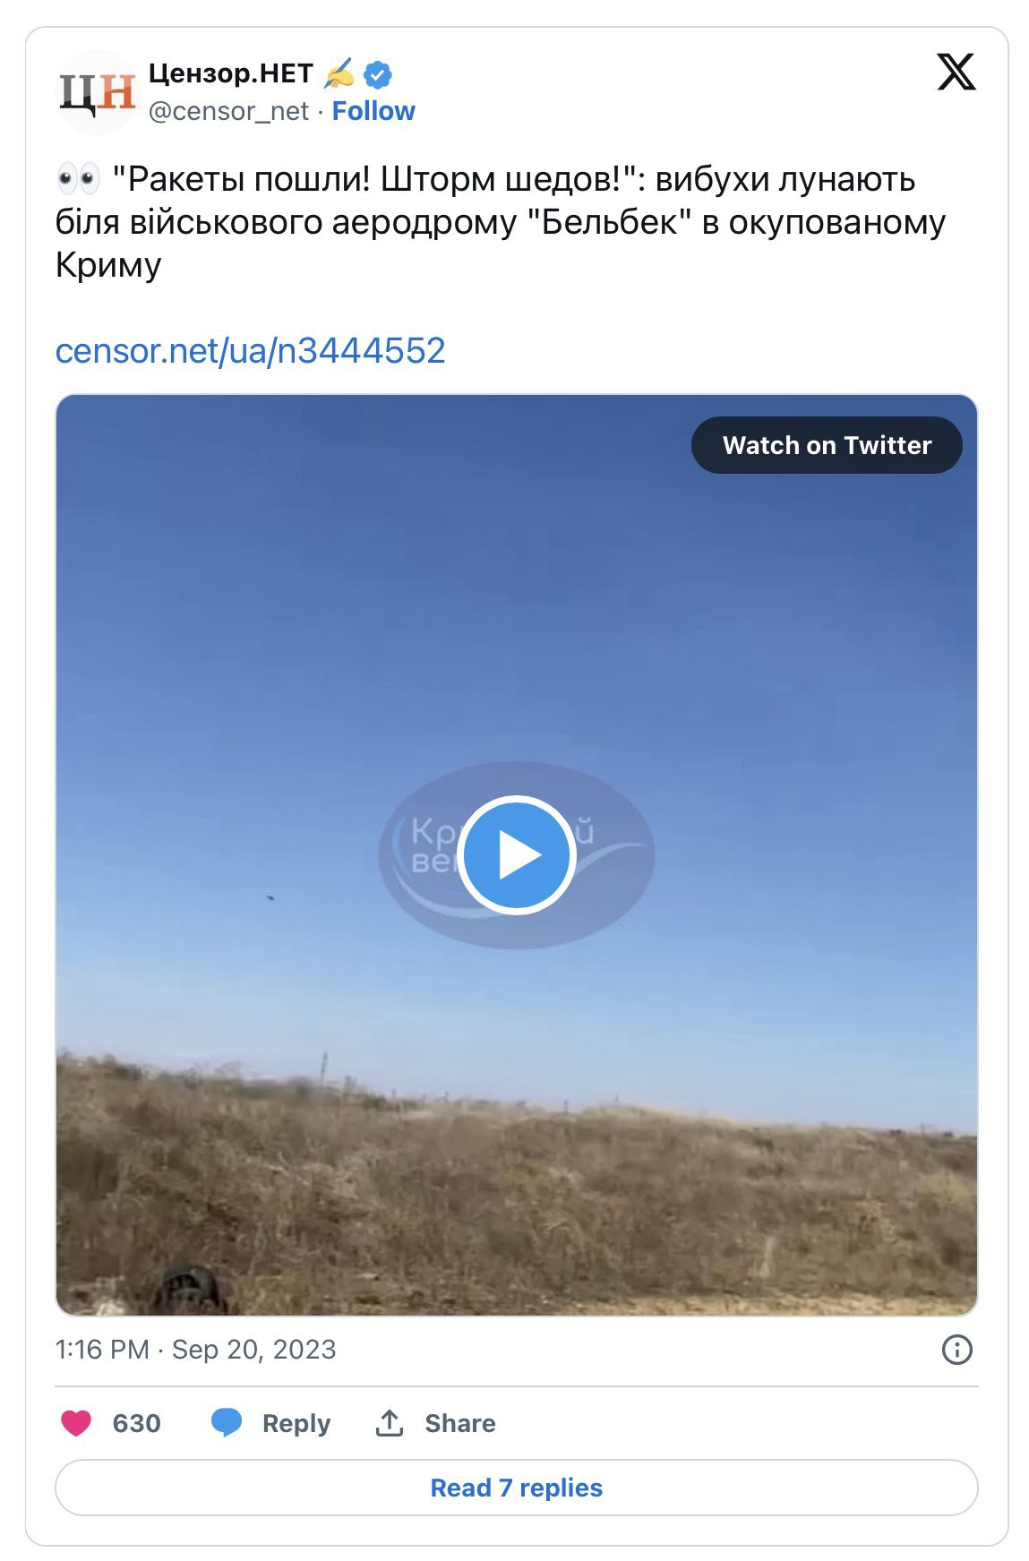Follow the censor_net account
This screenshot has height=1561, width=1029.
pos(373,111)
